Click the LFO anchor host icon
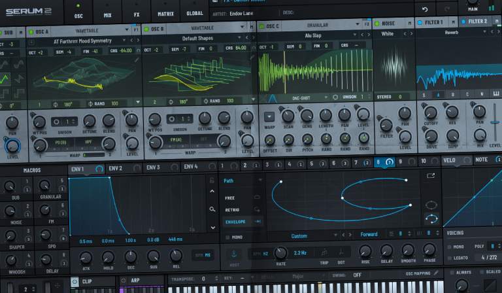 pyautogui.click(x=234, y=254)
